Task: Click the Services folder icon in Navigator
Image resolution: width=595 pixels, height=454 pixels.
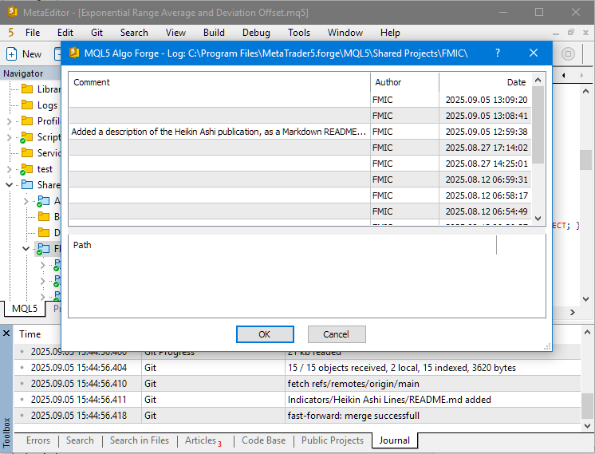Action: pyautogui.click(x=26, y=153)
